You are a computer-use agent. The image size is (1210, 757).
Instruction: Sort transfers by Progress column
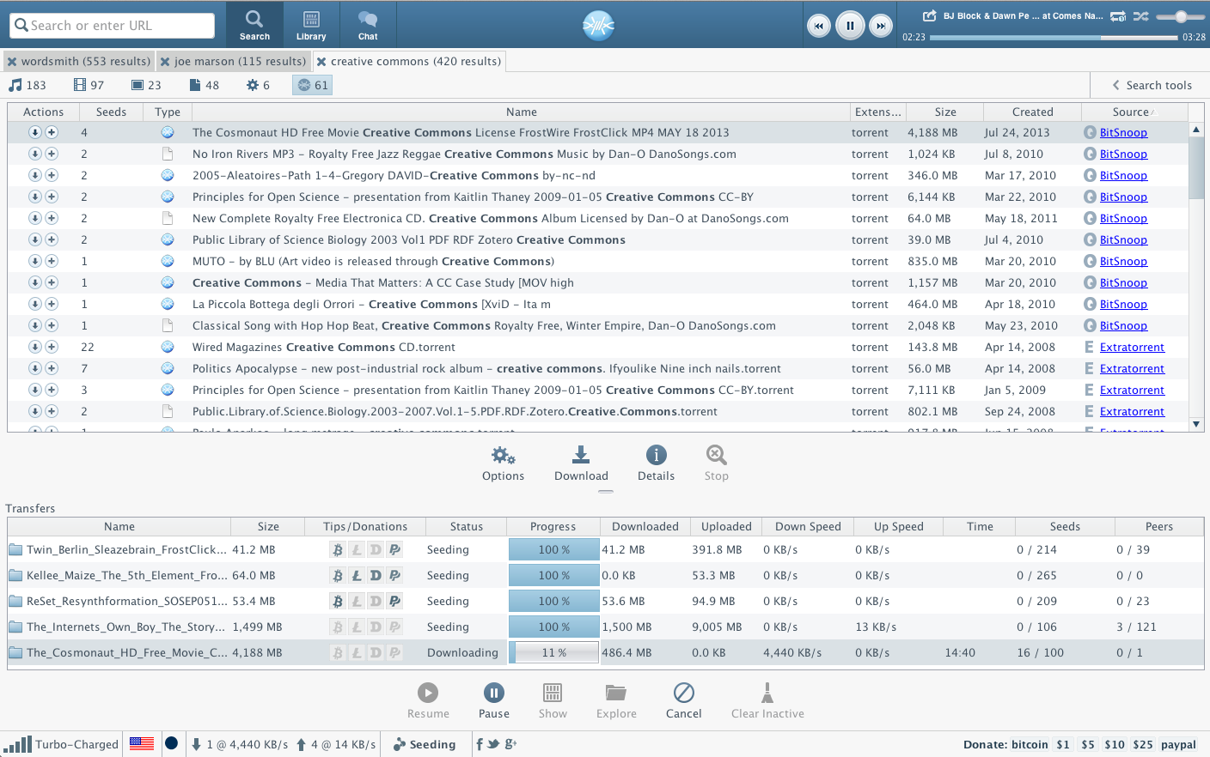coord(553,526)
